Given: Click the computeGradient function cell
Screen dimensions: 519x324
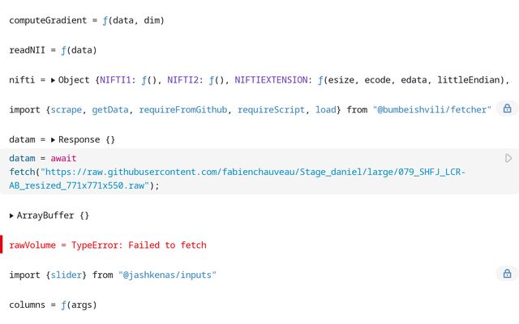Looking at the screenshot, I should (x=87, y=20).
